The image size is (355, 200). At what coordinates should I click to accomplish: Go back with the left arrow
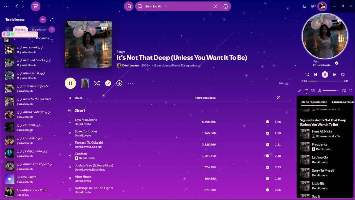pos(17,6)
